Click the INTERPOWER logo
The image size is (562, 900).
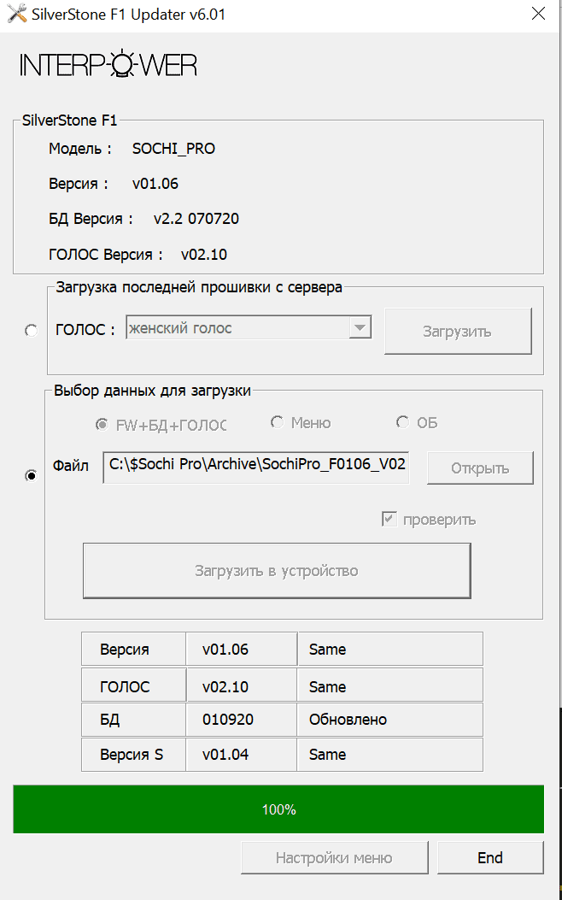click(108, 65)
